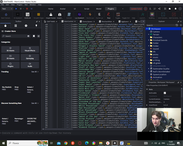The height and width of the screenshot is (146, 183).
Task: Open the Test mode dropdown
Action: pyautogui.click(x=7, y=9)
